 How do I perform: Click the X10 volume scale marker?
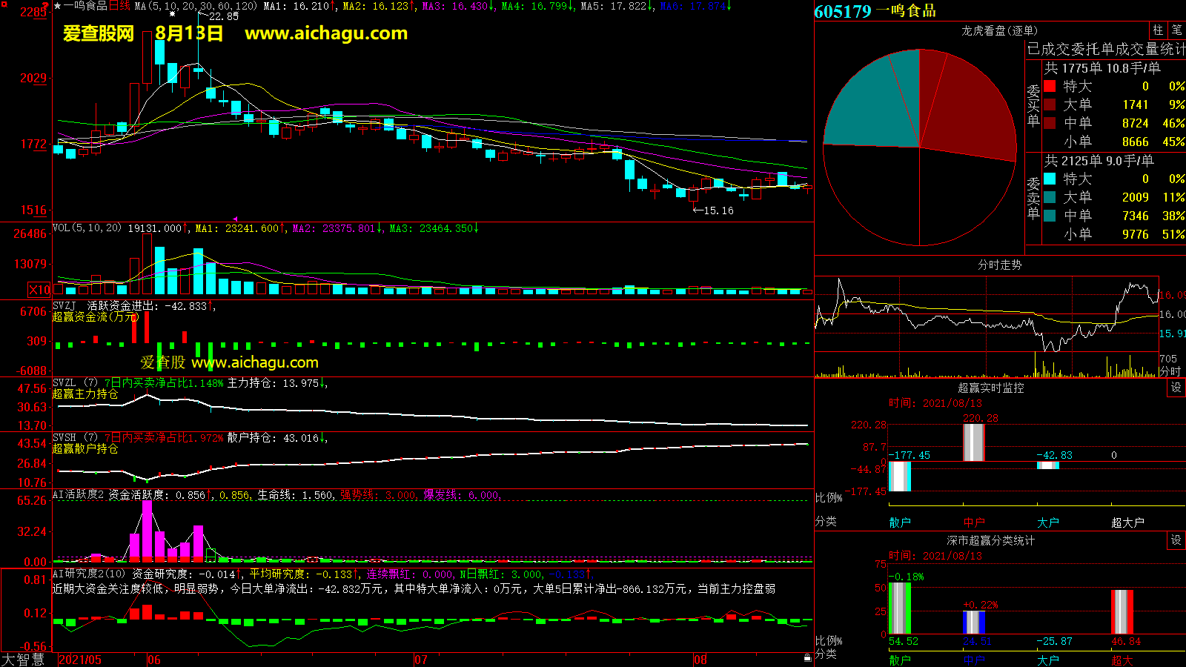(39, 290)
